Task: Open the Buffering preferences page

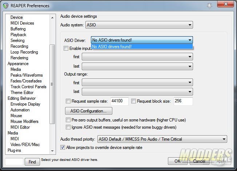Action: tap(18, 29)
